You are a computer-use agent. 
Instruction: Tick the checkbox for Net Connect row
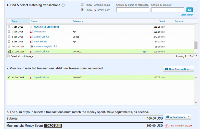pyautogui.click(x=9, y=42)
